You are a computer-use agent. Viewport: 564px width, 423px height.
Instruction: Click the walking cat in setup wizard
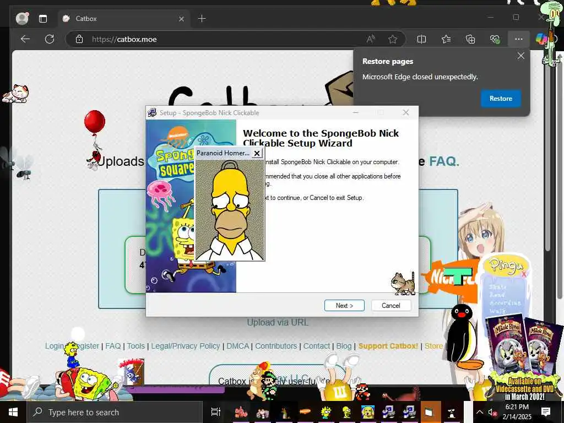point(403,284)
